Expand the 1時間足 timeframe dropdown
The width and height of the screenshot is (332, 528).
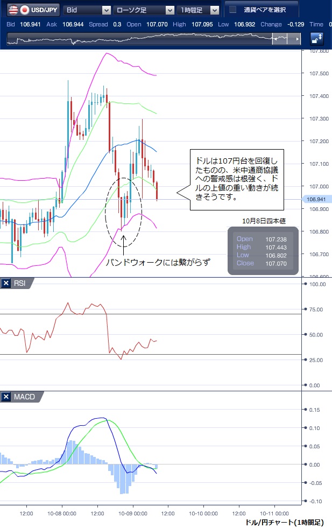[x=199, y=10]
